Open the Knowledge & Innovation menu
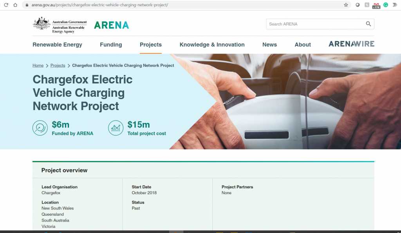 click(x=212, y=45)
